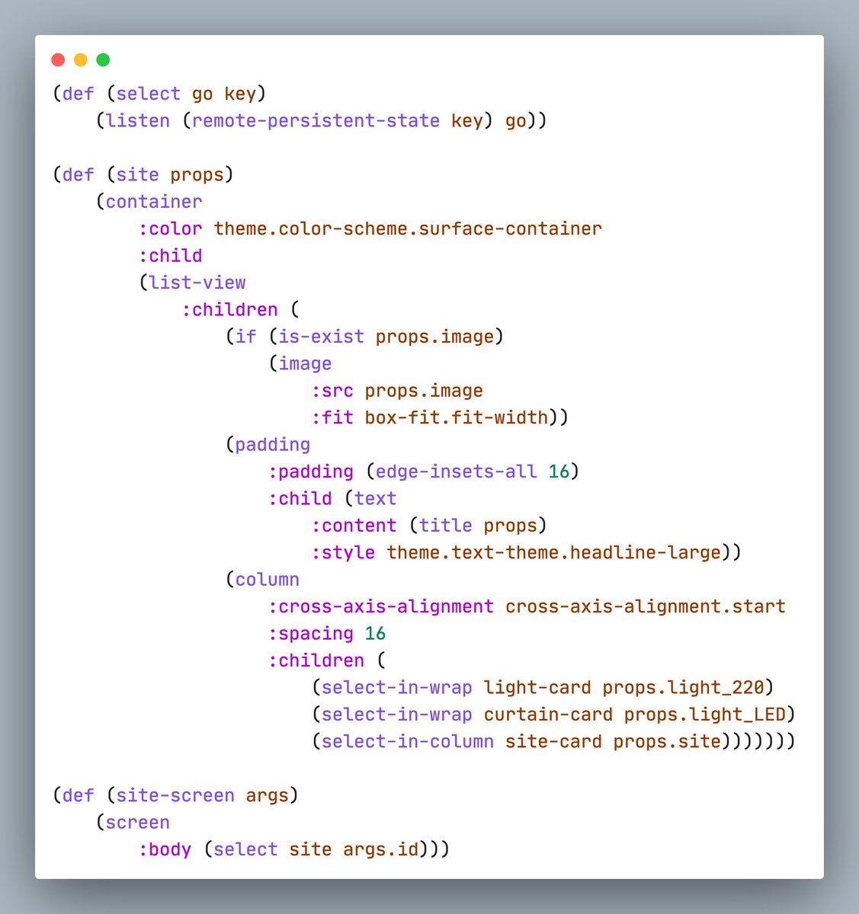Click 'cross-axis-alignment.start' value
The height and width of the screenshot is (914, 859).
(646, 606)
